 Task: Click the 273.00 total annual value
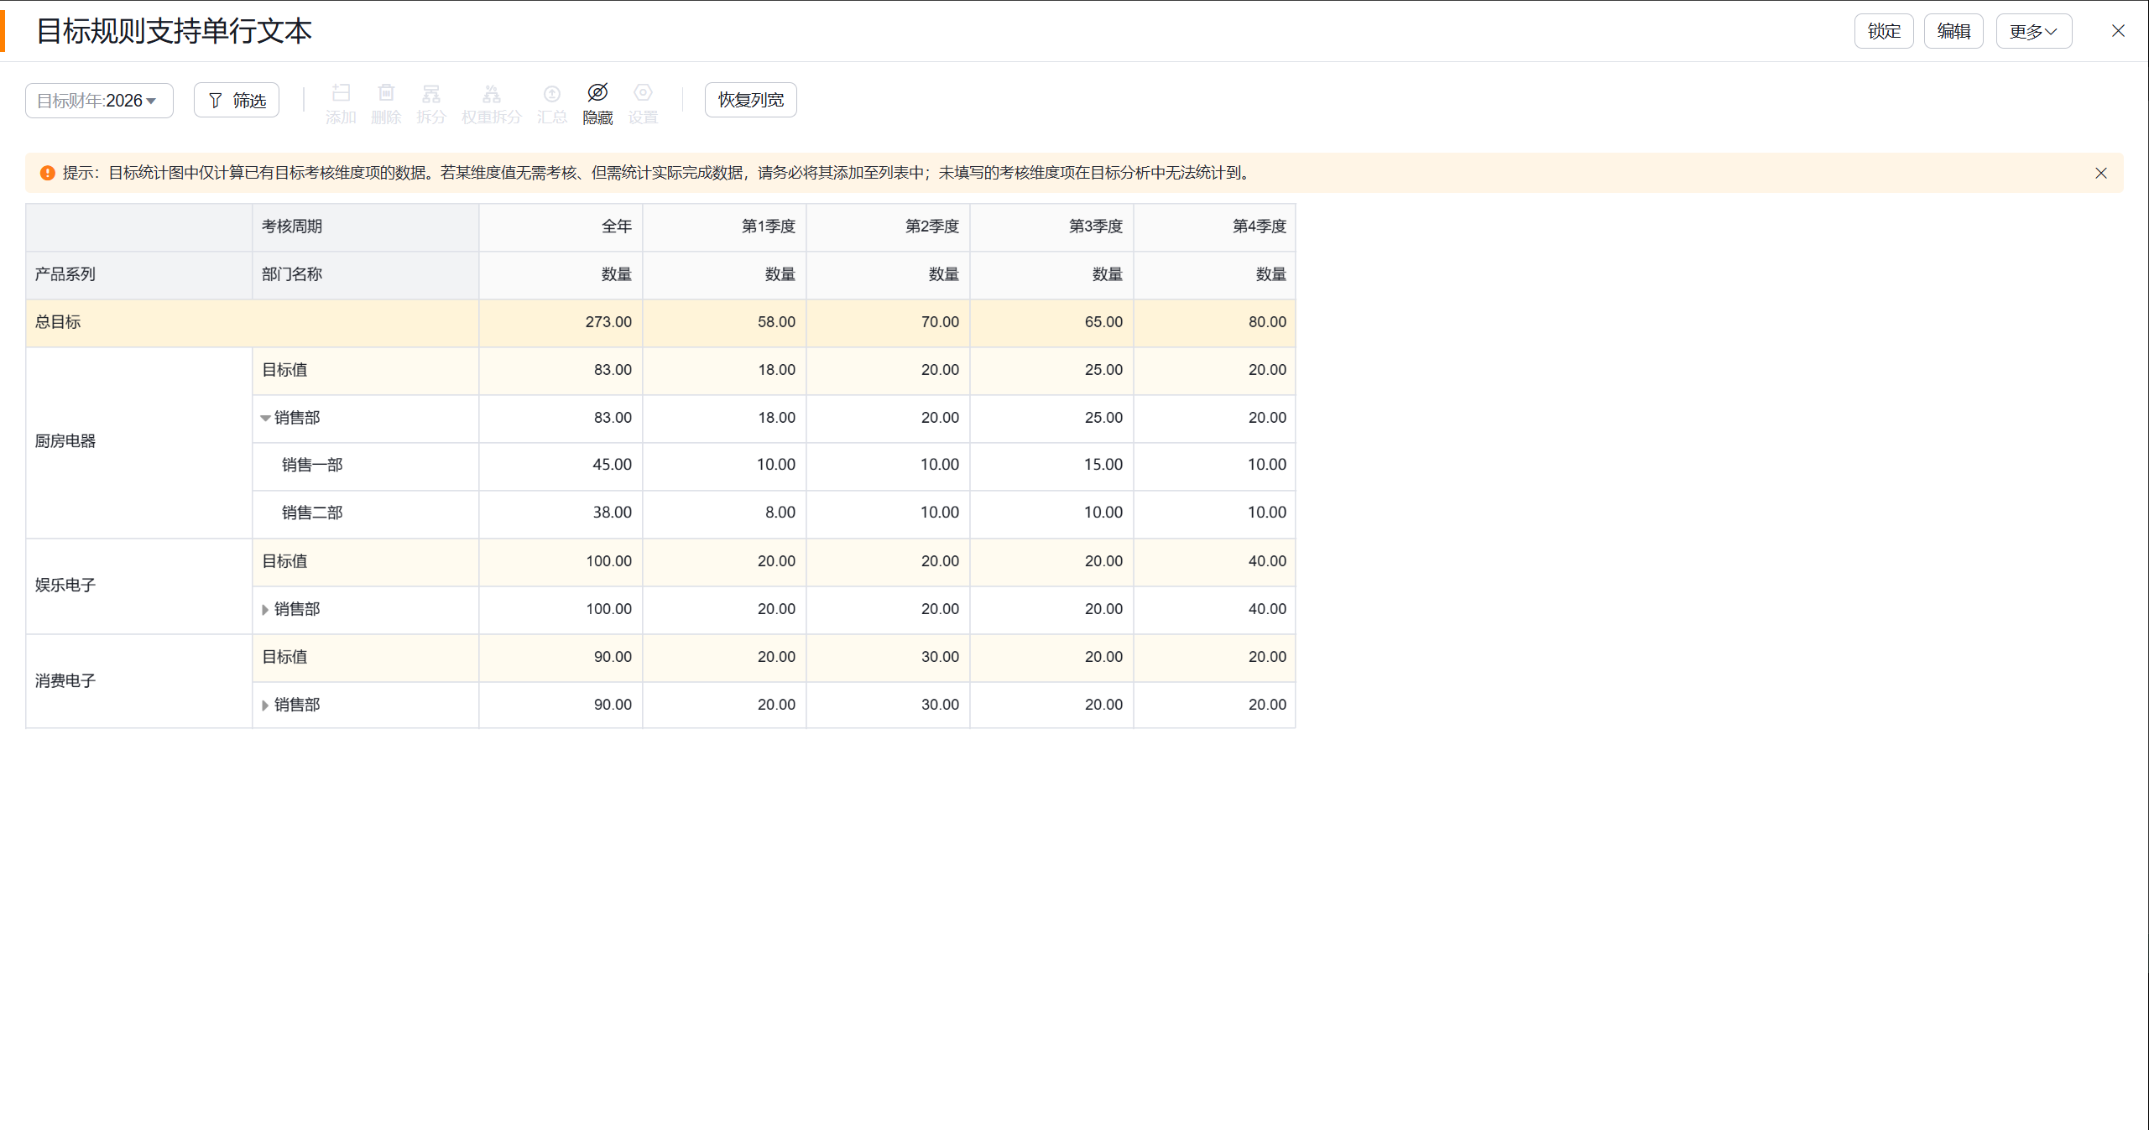(609, 322)
